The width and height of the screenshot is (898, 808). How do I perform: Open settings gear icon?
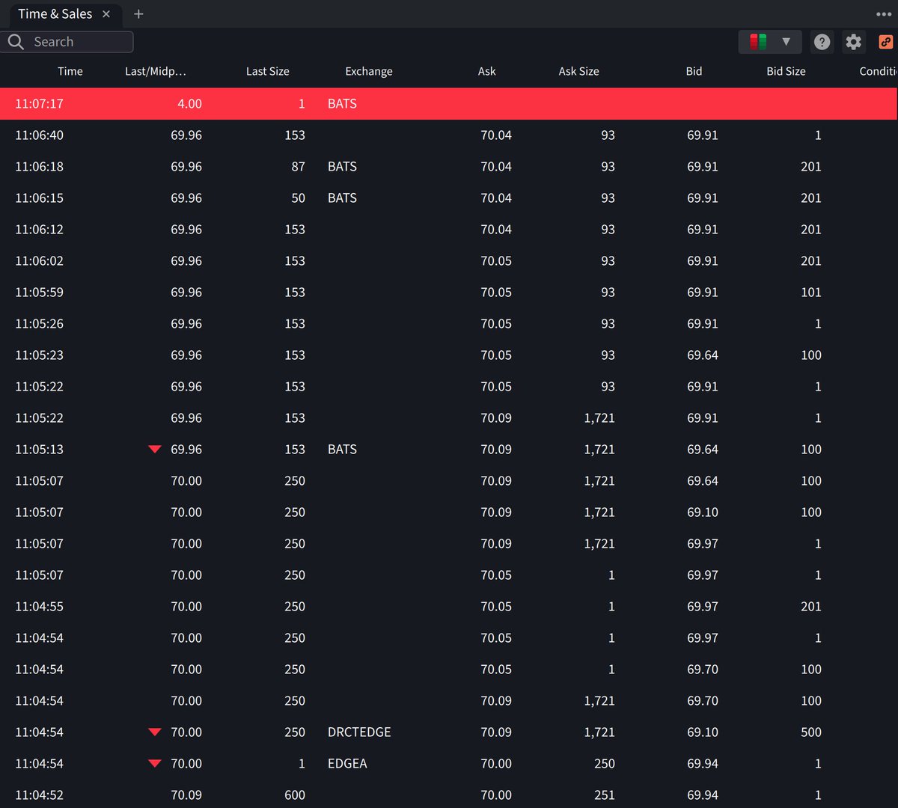click(854, 42)
